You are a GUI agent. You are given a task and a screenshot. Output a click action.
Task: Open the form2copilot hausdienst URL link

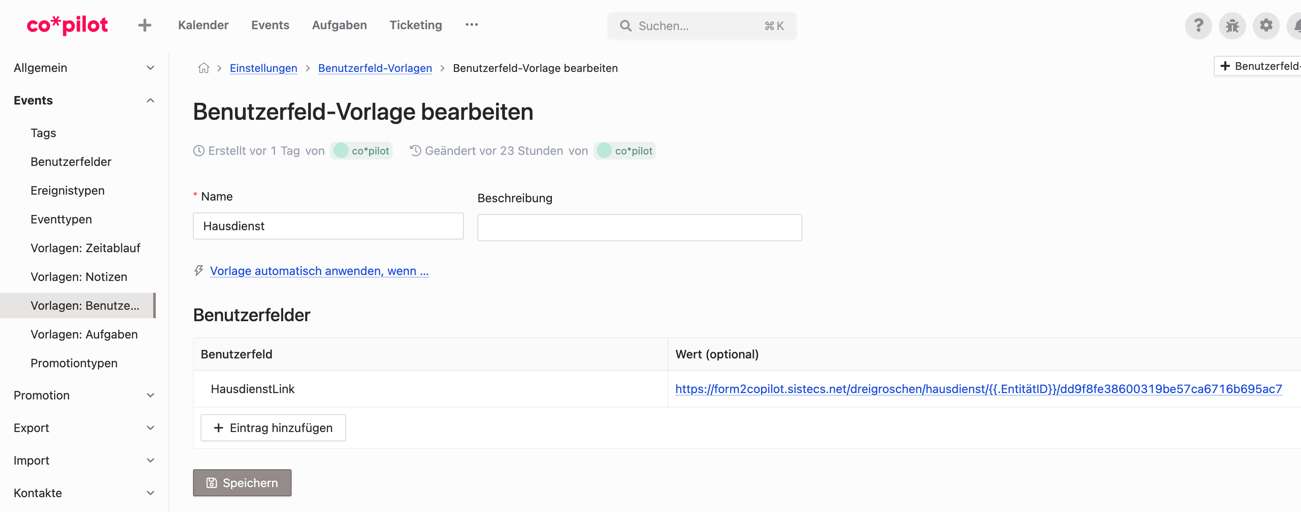[x=978, y=389]
